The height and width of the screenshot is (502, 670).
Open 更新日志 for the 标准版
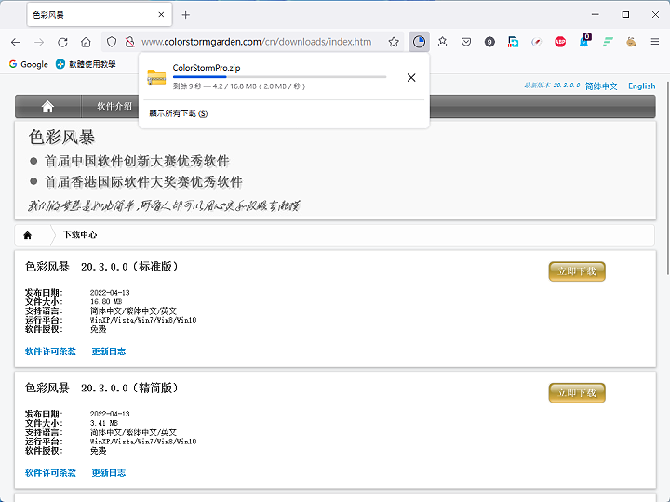click(109, 351)
